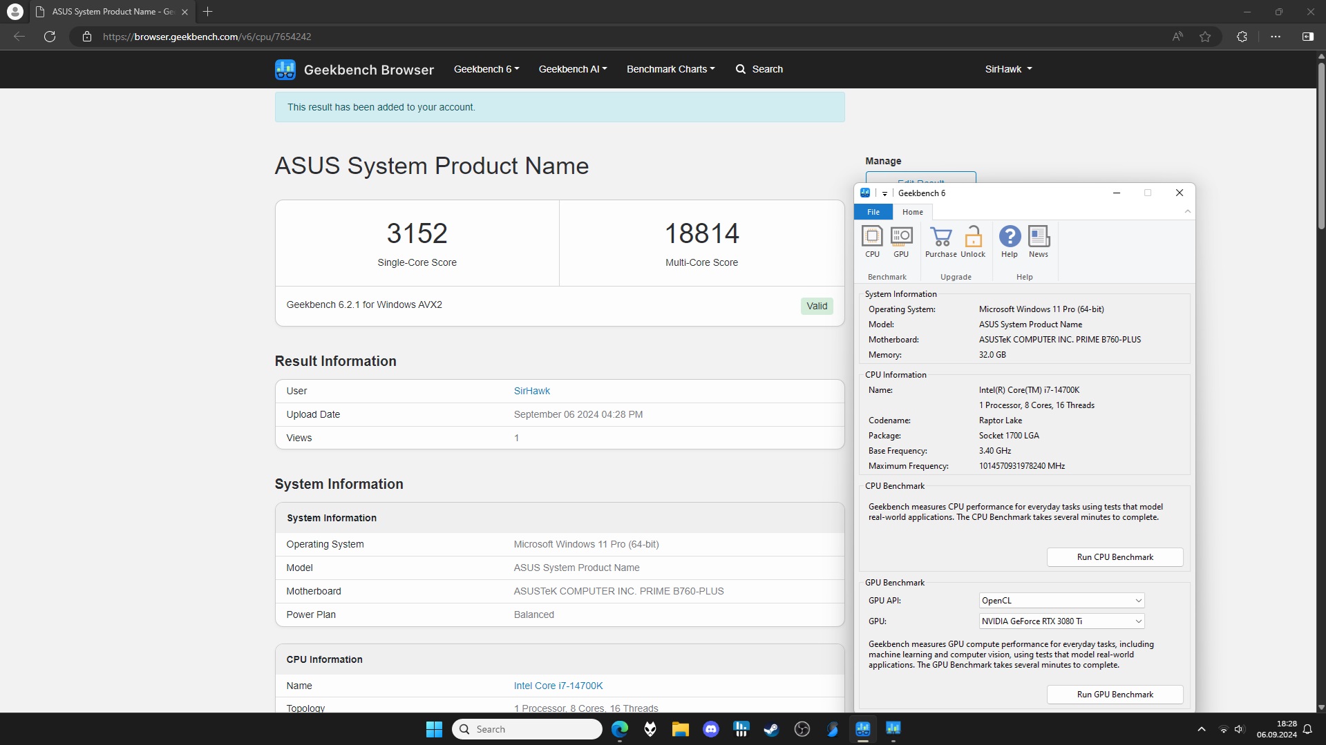Screen dimensions: 1326x745
Task: Open the Windows Start menu
Action: point(434,729)
